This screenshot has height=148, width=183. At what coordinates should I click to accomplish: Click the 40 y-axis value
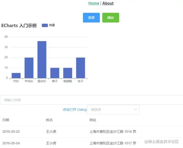(x=6, y=37)
